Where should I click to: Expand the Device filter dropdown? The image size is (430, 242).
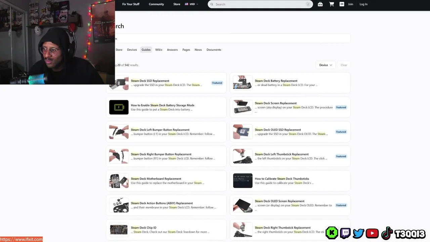click(326, 65)
